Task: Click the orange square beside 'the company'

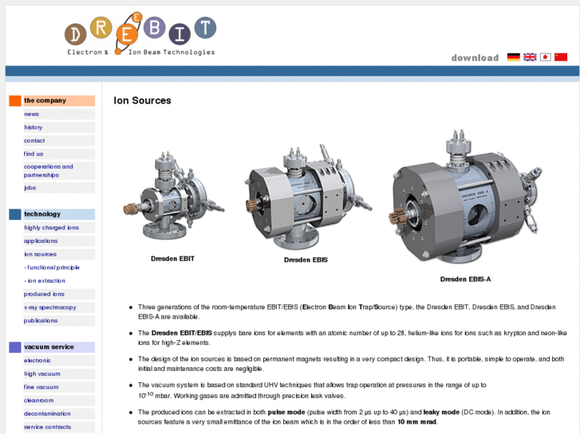Action: tap(15, 100)
